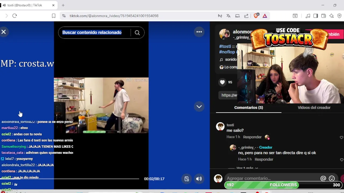Screen dimensions: 344x193
Task: Close the TikTok video viewer
Action: click(3, 32)
